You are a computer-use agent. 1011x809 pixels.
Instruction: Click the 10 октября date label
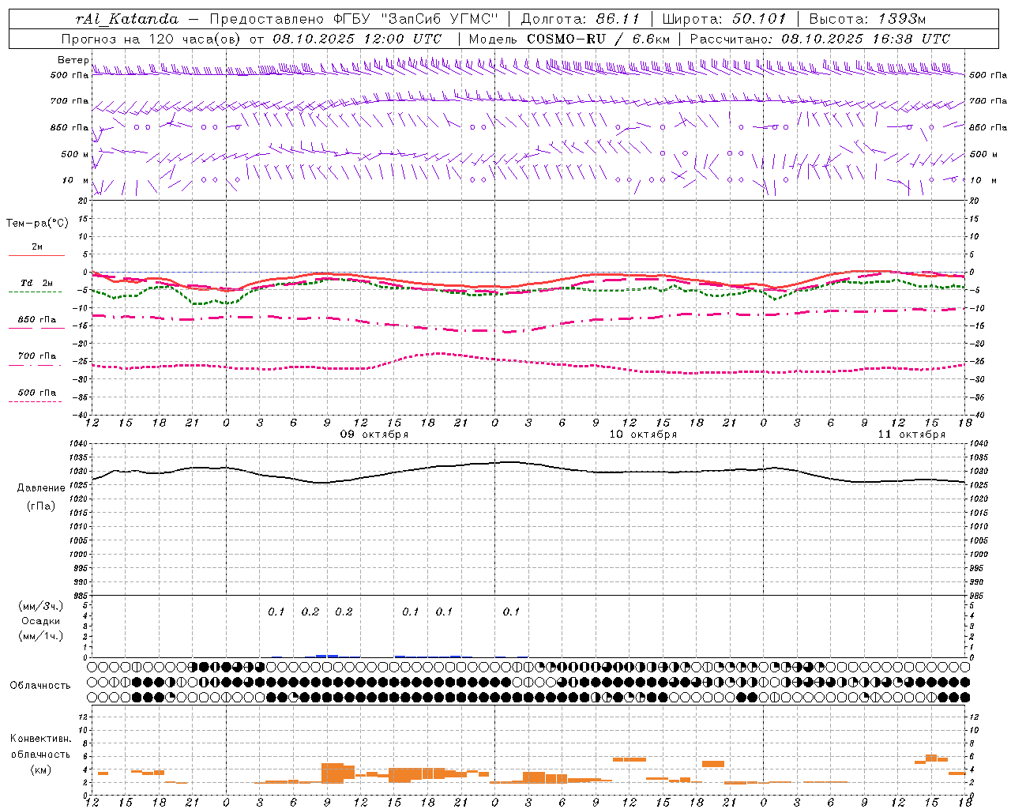643,435
